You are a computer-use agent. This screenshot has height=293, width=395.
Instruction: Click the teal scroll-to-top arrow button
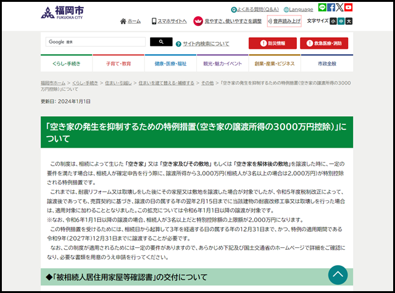338,275
